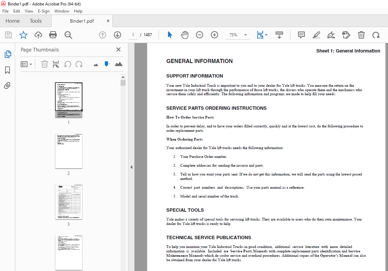Choose the Selection arrow tool
Screen dimensions: 388x271
tap(170, 35)
